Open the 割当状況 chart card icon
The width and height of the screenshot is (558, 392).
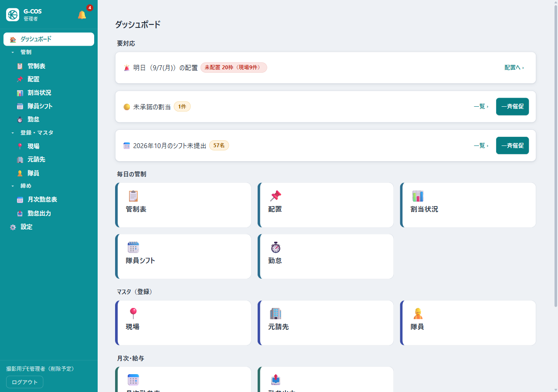(418, 196)
